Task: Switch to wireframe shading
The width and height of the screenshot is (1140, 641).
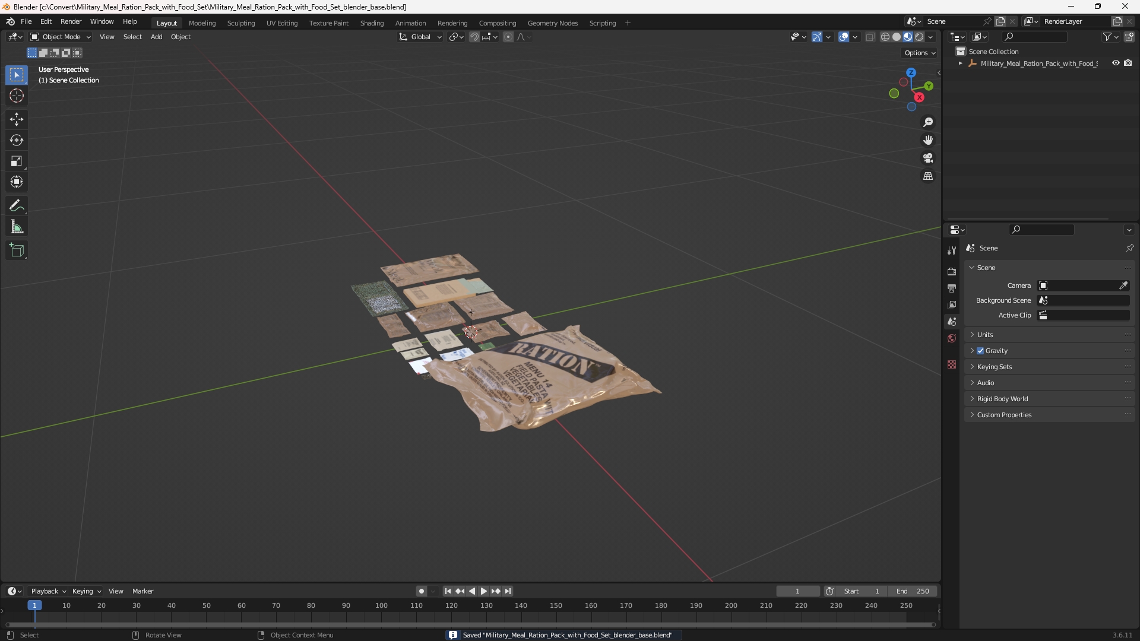Action: tap(885, 37)
